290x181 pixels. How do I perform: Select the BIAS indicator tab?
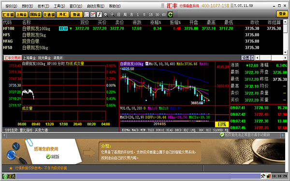(169, 130)
